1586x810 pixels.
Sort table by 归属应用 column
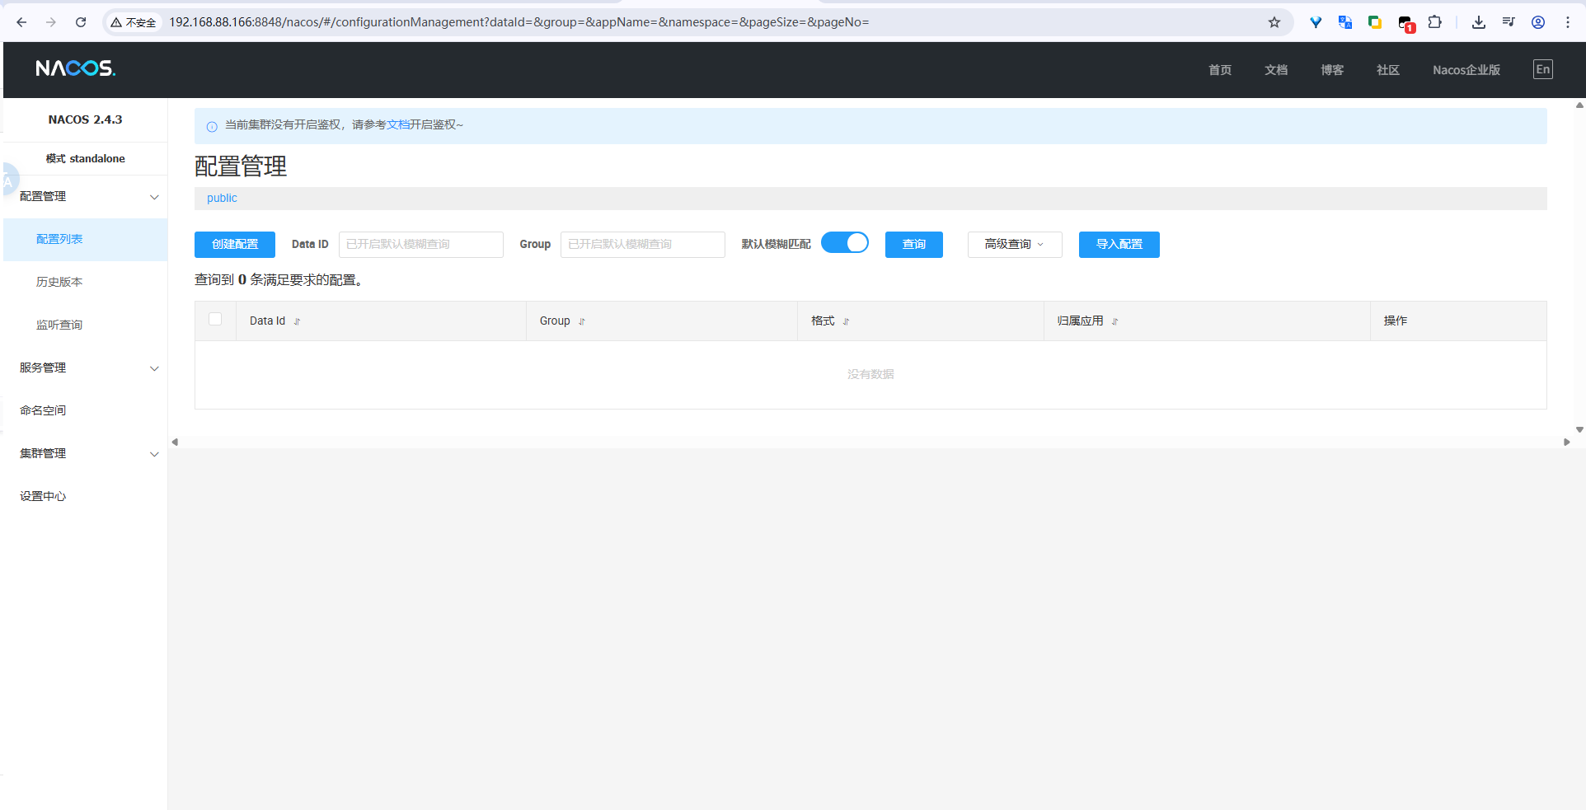(1114, 322)
